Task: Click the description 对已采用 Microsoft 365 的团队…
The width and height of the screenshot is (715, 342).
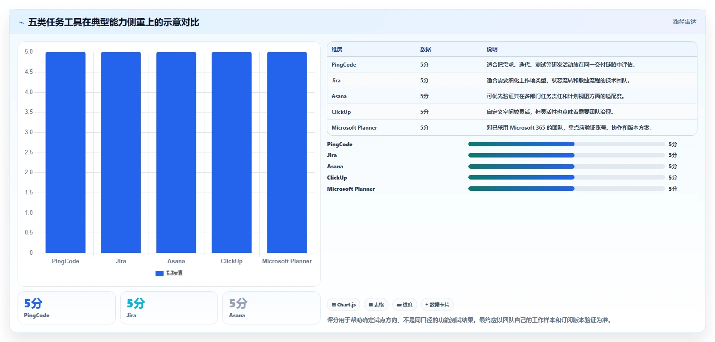Action: (x=569, y=128)
